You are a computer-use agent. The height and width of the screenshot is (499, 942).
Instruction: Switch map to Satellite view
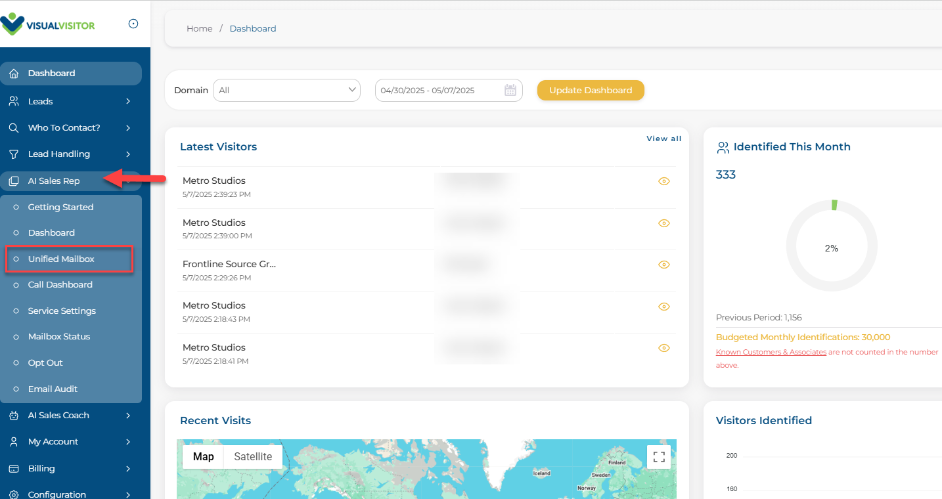click(253, 457)
